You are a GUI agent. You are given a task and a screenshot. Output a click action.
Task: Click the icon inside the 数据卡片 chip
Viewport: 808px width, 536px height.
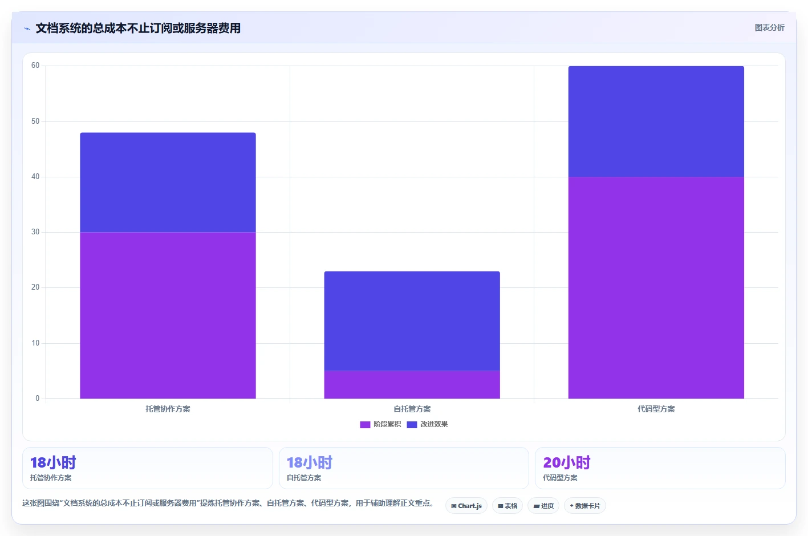572,506
